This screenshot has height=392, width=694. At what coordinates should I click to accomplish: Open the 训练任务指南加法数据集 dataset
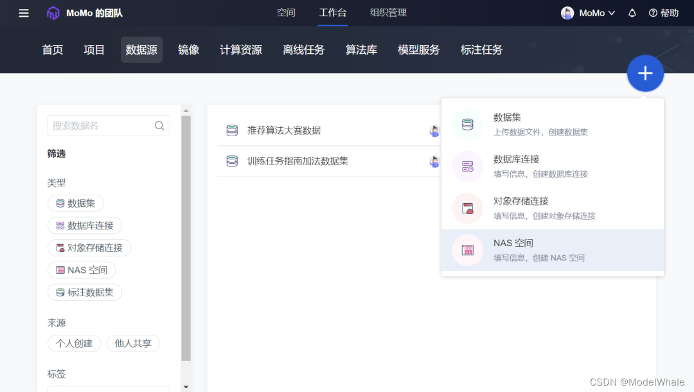point(298,161)
